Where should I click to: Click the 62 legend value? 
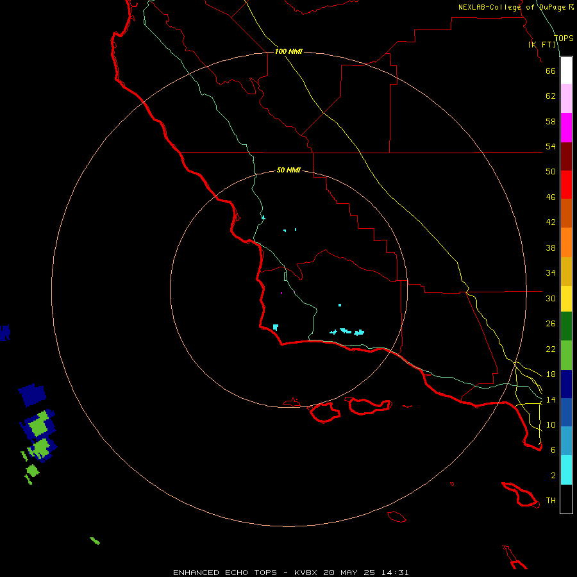click(x=551, y=96)
